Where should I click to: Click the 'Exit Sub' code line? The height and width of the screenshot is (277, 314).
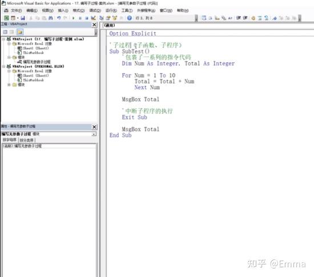tap(134, 118)
